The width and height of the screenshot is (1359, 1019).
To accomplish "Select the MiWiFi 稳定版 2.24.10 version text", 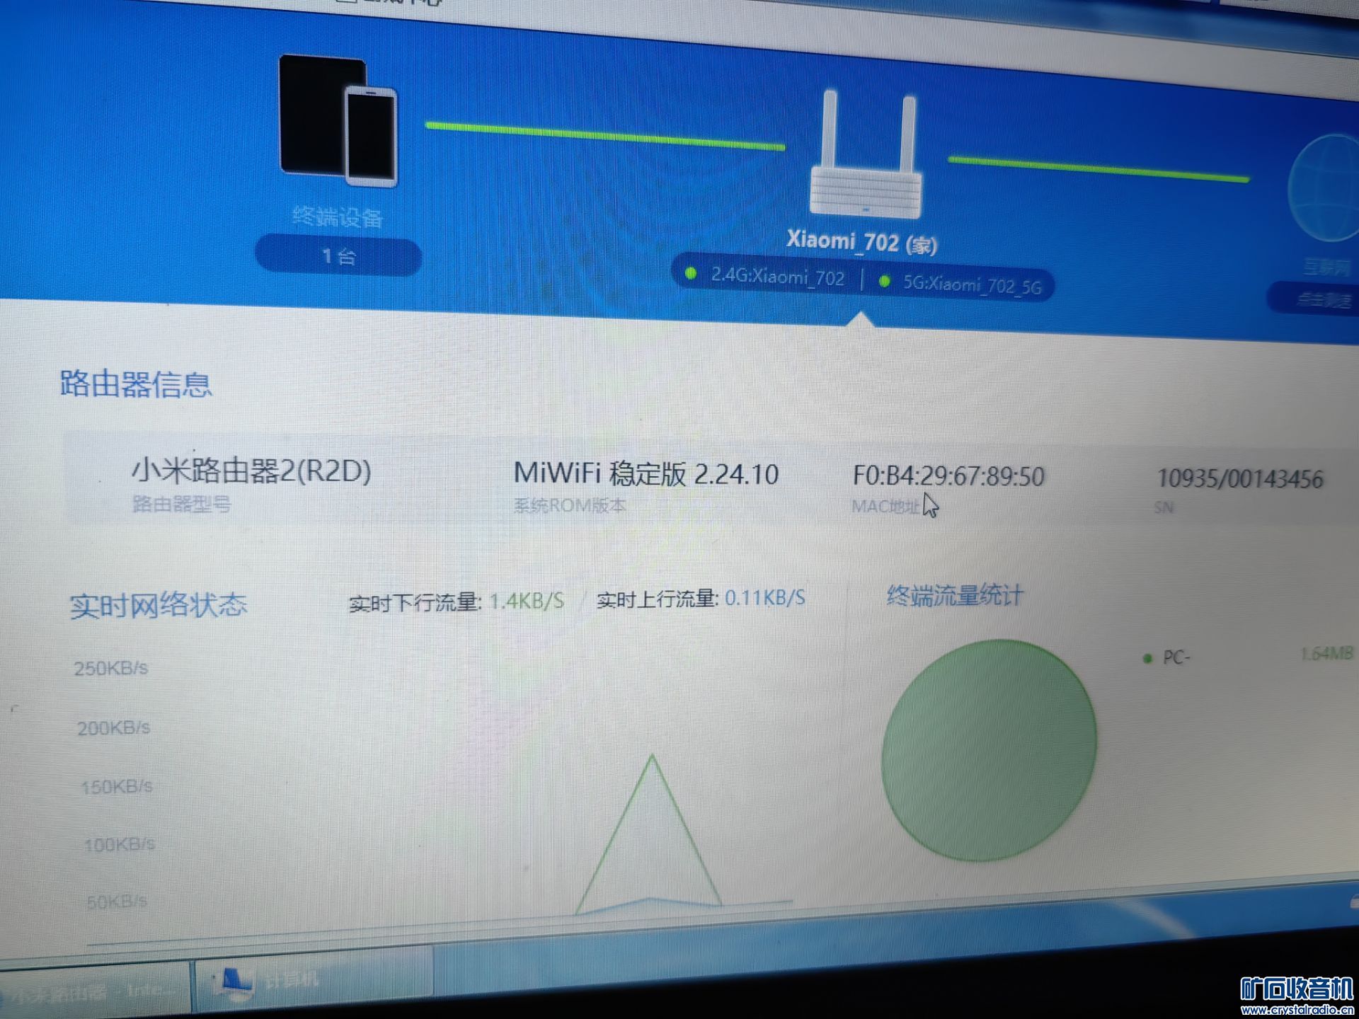I will [x=646, y=474].
